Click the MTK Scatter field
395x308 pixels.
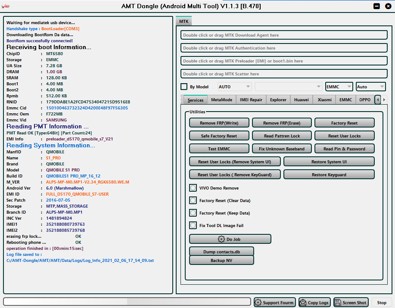click(284, 74)
